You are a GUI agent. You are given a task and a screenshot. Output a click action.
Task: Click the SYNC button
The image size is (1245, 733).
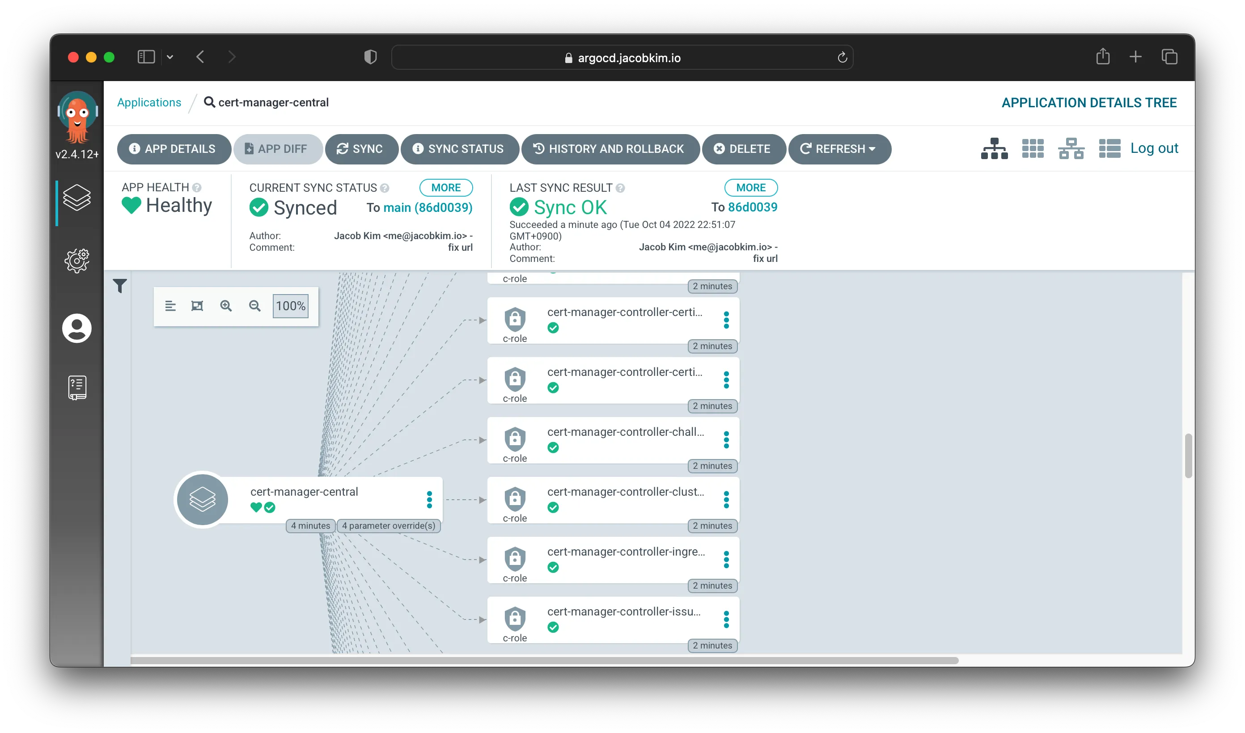(x=361, y=149)
